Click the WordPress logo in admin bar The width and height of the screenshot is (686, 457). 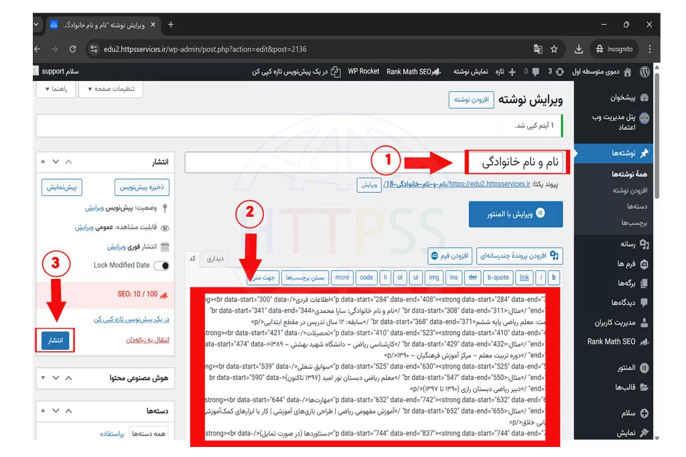(x=644, y=72)
